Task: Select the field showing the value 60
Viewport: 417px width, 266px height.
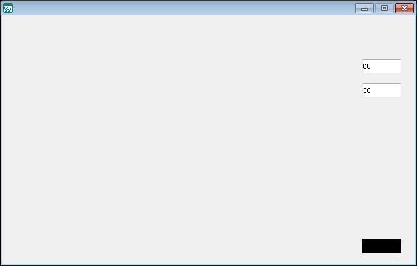Action: pos(381,66)
